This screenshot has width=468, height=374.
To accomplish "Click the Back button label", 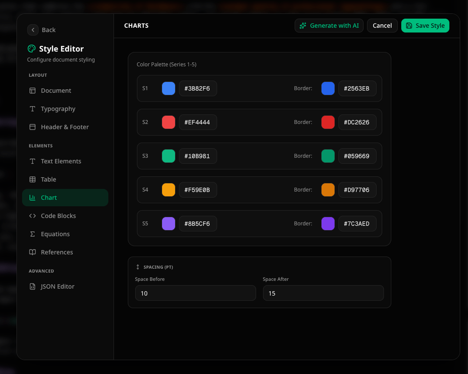I will point(49,30).
